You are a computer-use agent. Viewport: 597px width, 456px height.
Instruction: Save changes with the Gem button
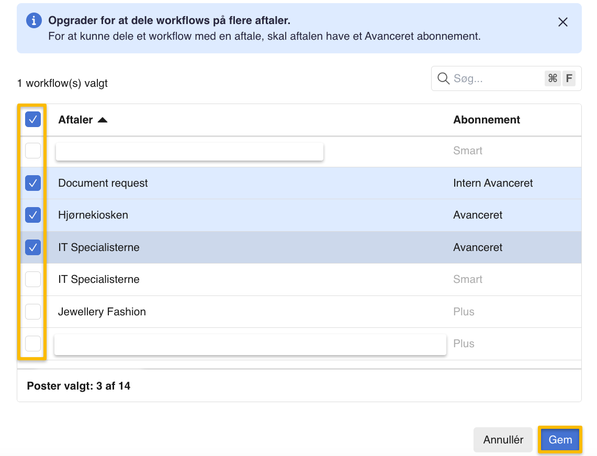point(560,440)
